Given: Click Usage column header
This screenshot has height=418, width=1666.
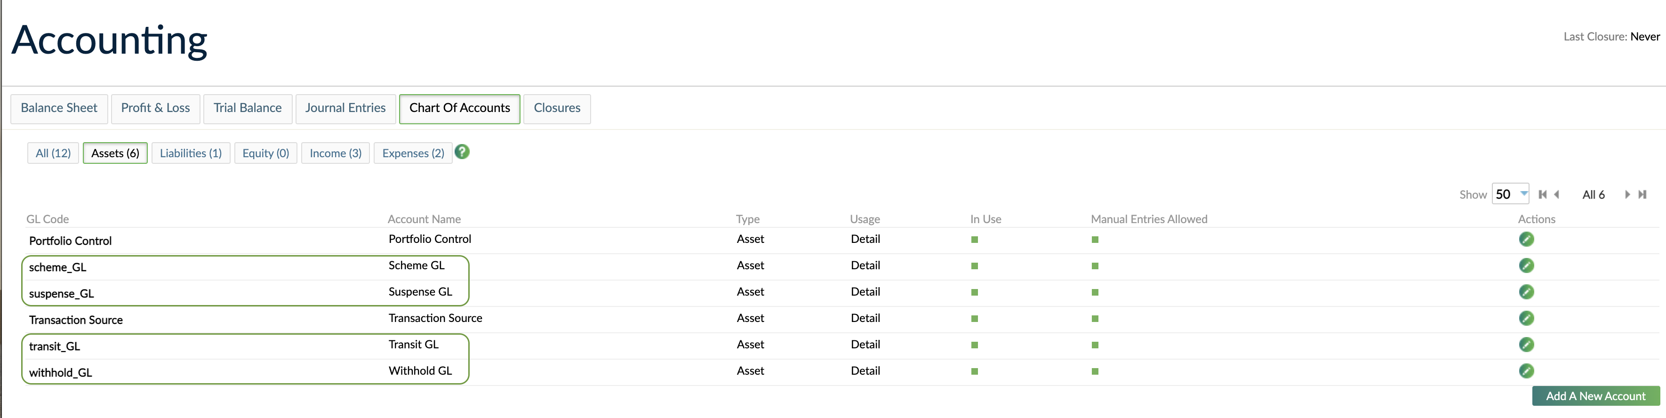Looking at the screenshot, I should pyautogui.click(x=865, y=219).
